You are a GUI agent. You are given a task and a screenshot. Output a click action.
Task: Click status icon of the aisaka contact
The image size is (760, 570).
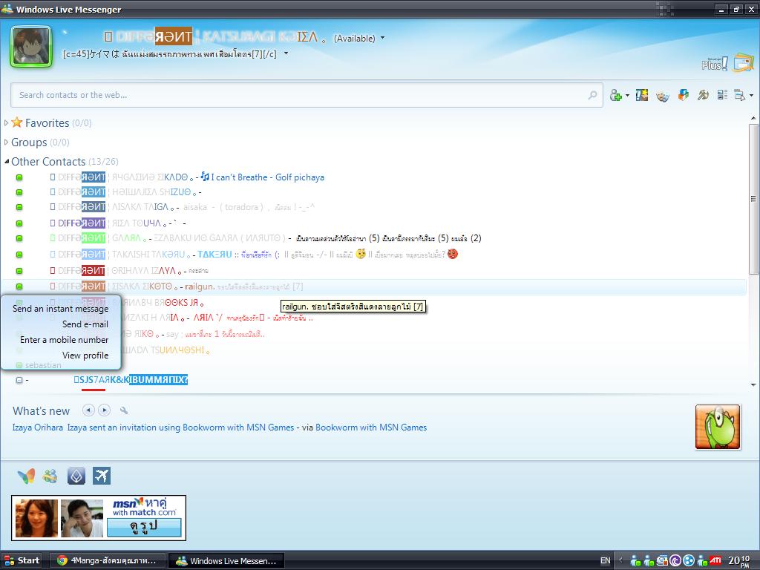point(19,207)
